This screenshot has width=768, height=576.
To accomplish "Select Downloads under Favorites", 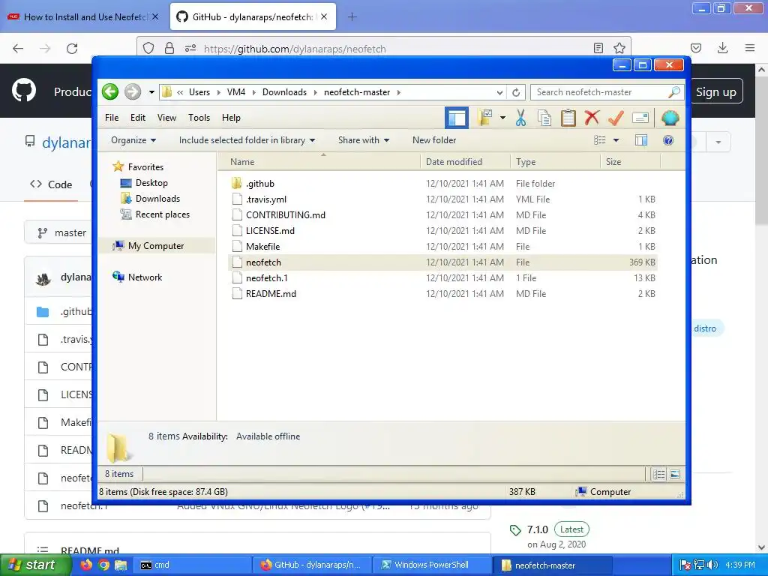I will point(157,198).
